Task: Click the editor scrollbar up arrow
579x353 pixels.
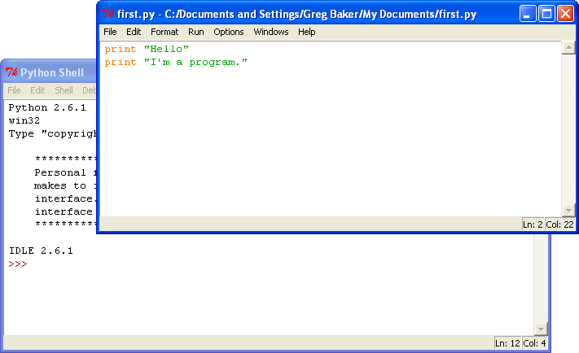Action: [568, 48]
